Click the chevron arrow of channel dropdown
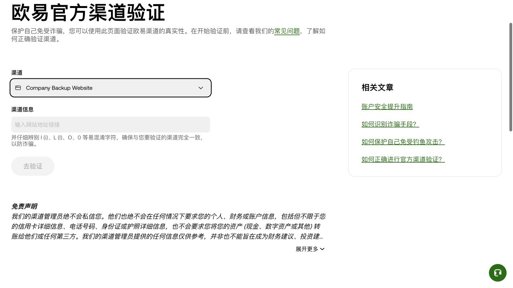The height and width of the screenshot is (288, 513). 201,88
